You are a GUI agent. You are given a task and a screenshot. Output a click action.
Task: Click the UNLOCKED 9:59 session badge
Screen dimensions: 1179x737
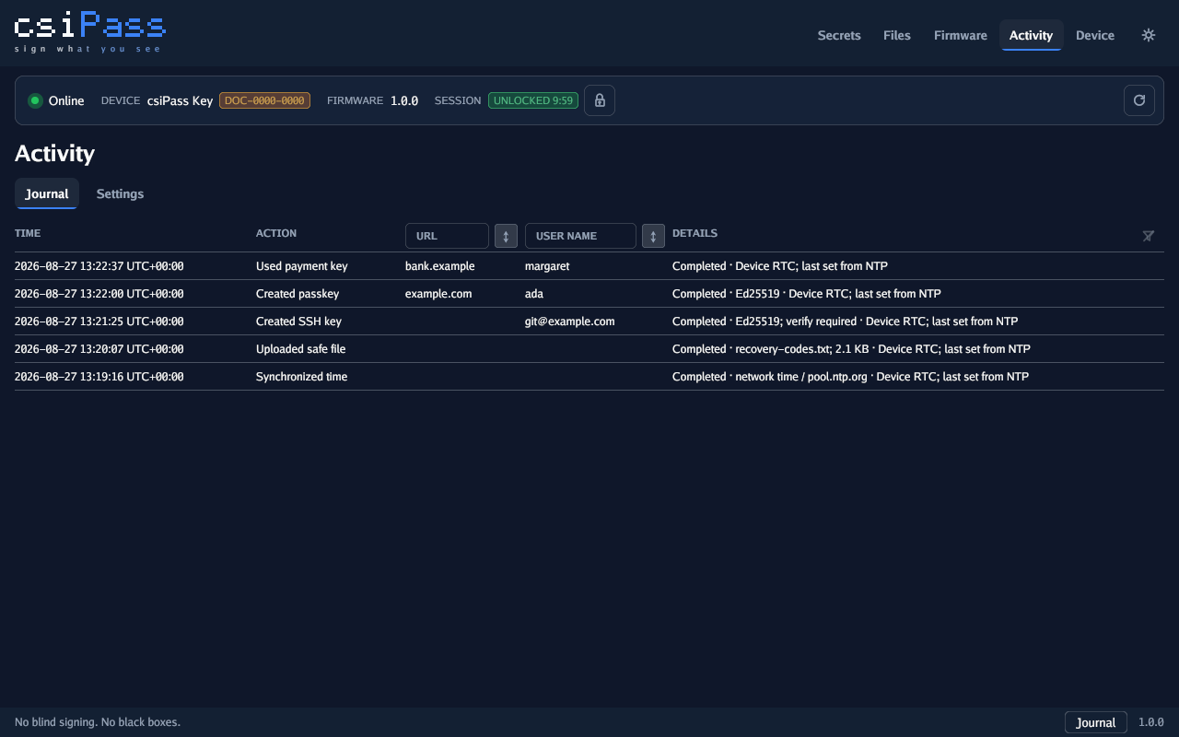[x=533, y=100]
